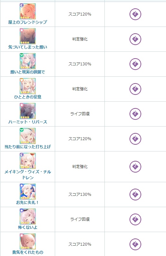Click the purple unit icon beside 屋上のフレンドシップ

point(135,14)
